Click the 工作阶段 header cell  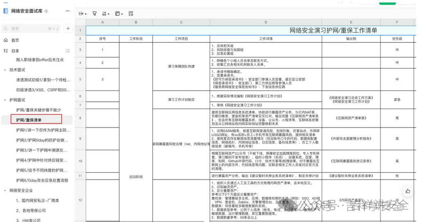[136, 39]
